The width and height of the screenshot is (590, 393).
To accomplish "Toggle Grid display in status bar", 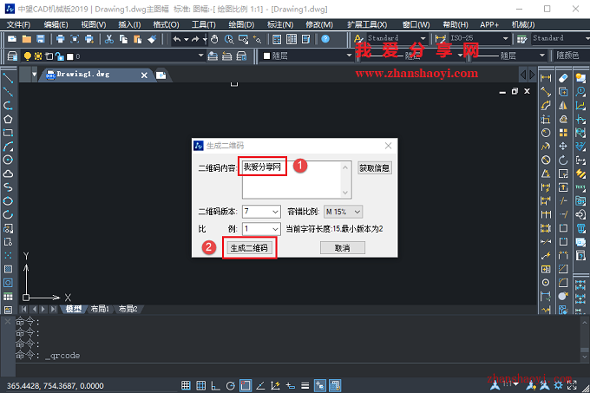I will point(201,385).
